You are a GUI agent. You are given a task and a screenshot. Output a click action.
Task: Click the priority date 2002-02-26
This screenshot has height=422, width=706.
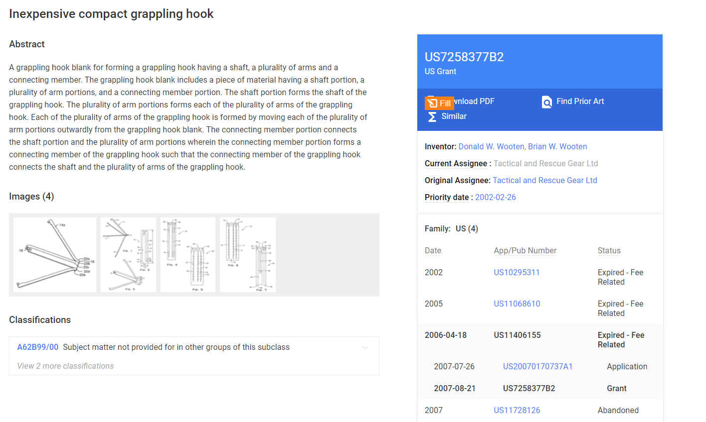495,197
